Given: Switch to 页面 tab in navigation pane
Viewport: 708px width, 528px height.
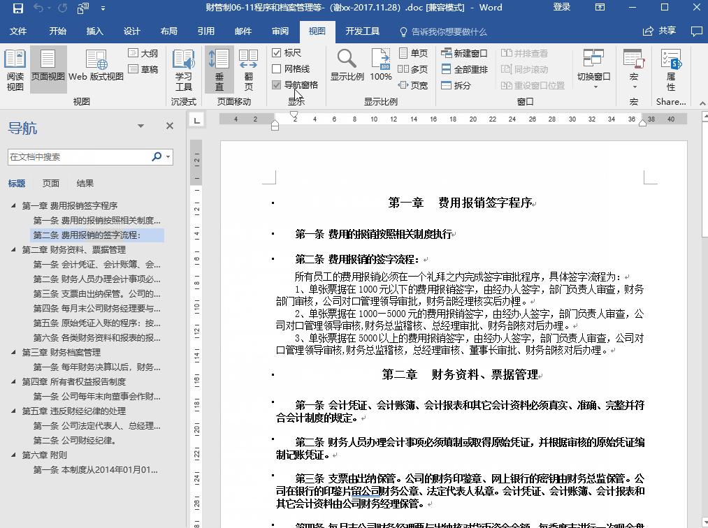Looking at the screenshot, I should (x=50, y=183).
